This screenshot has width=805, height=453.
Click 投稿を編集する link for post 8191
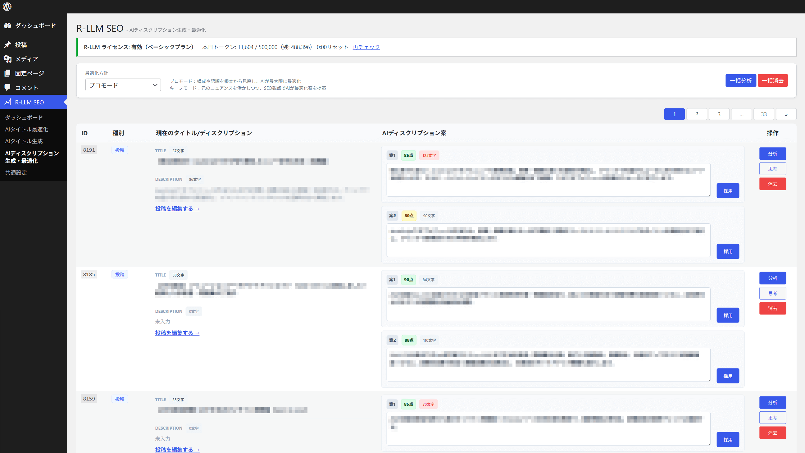[x=177, y=208]
